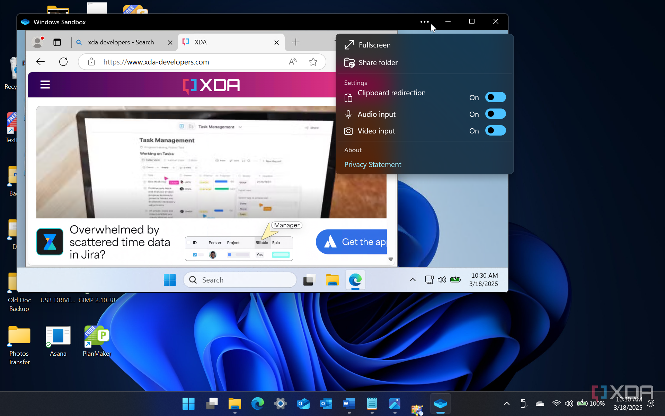Open File Explorer in Sandbox taskbar
665x416 pixels.
332,280
